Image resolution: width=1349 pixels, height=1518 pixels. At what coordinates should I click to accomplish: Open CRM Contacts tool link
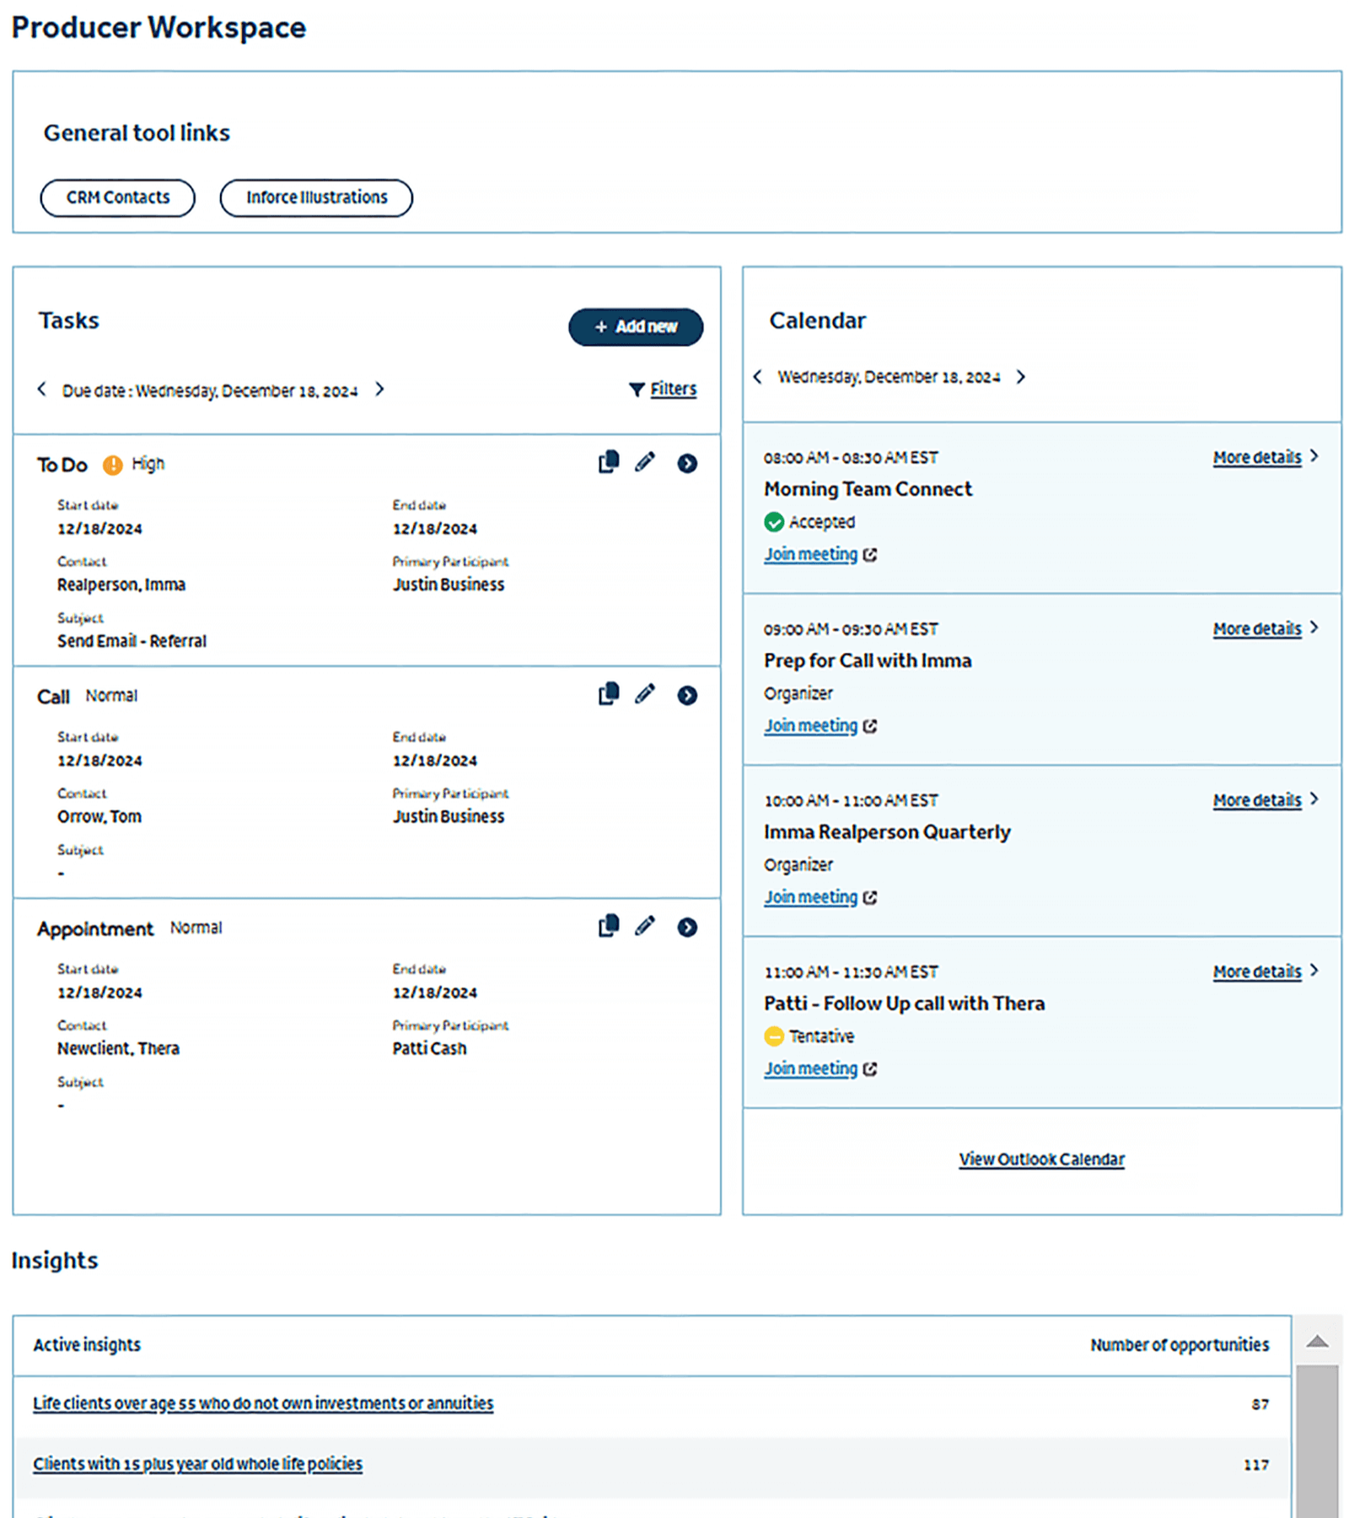coord(118,198)
